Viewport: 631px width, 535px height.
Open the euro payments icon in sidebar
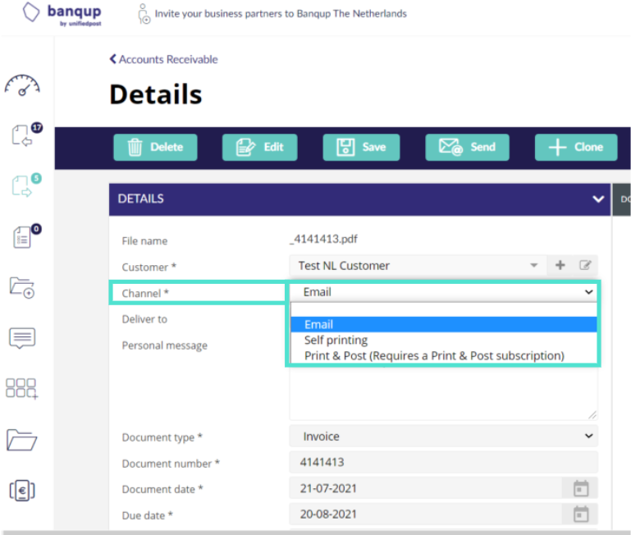tap(22, 491)
